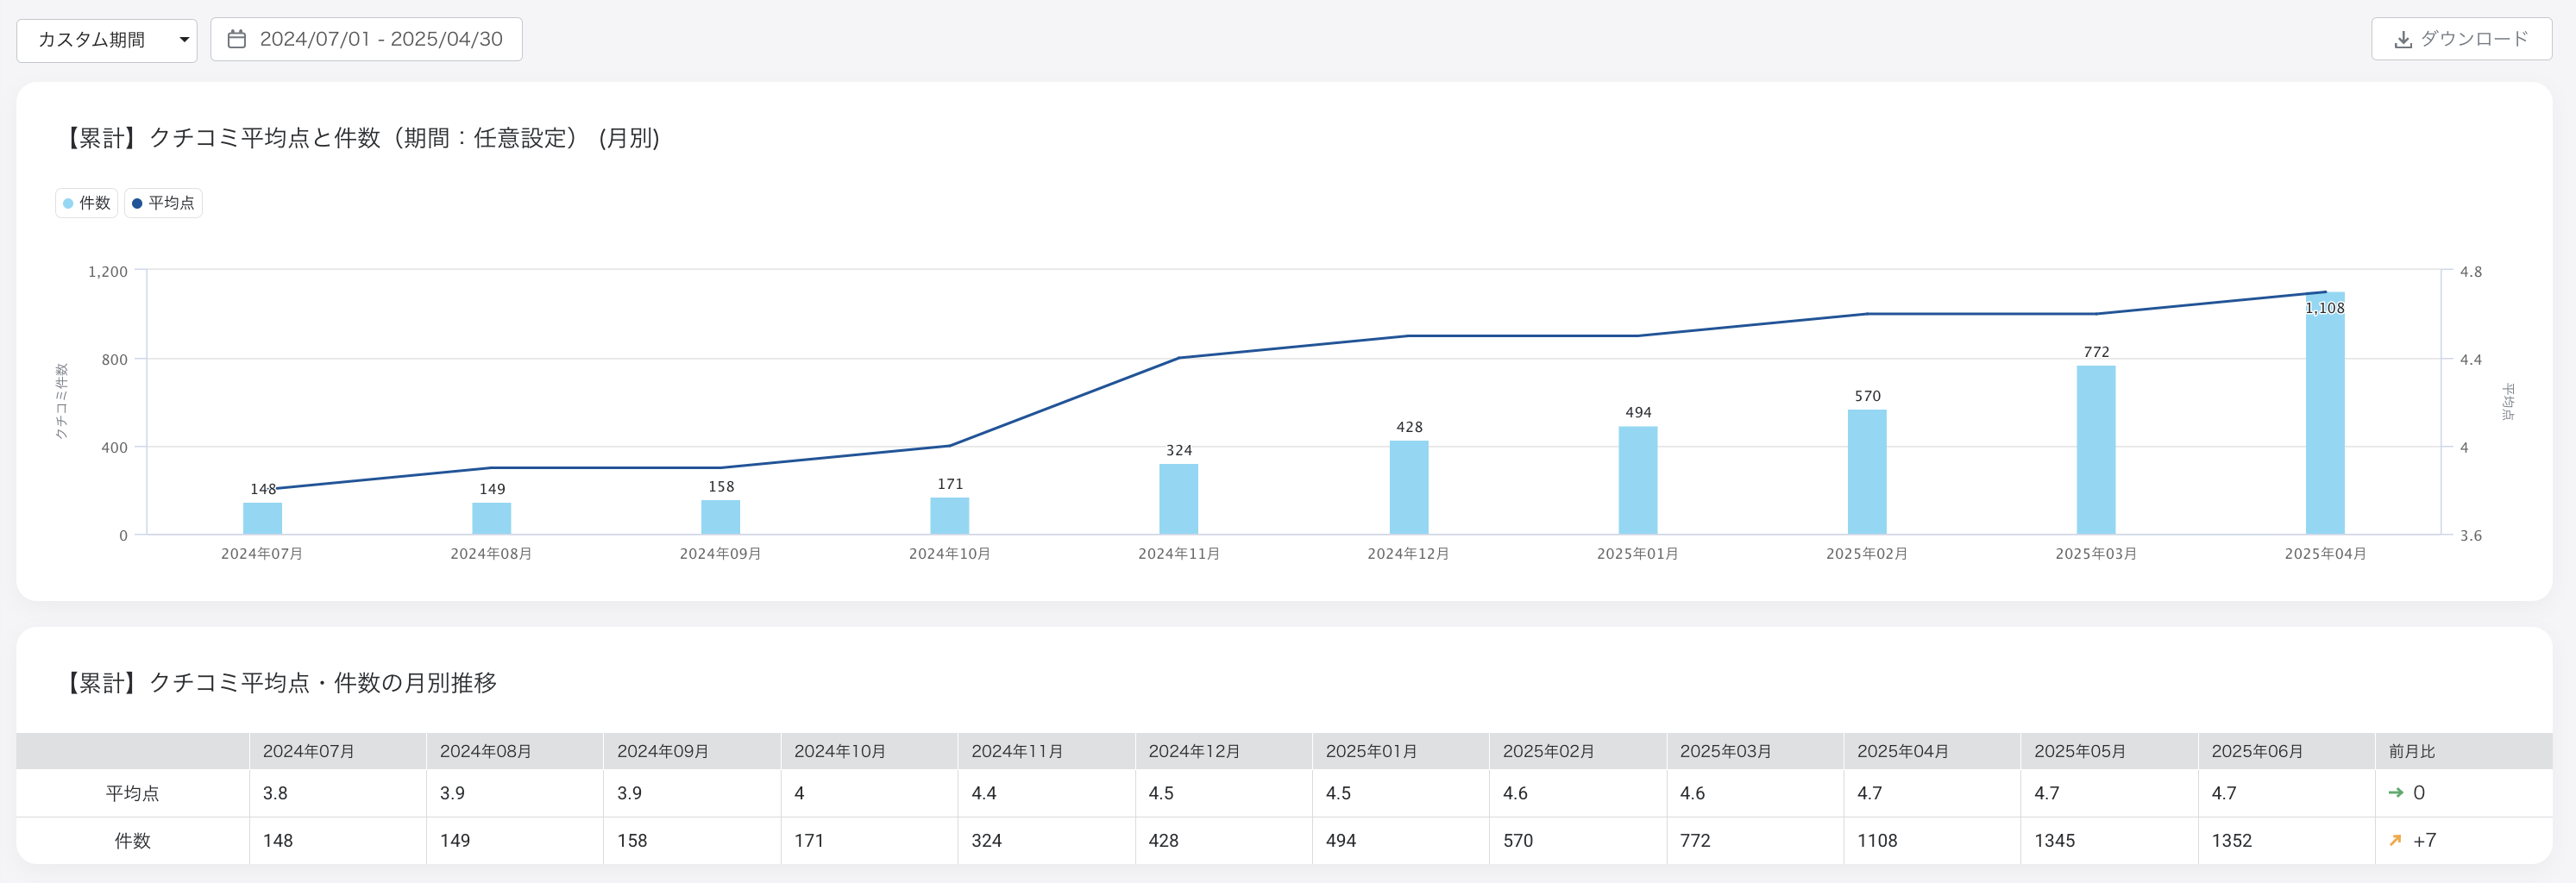Click the dark blue 平均点 legend dot

[137, 203]
